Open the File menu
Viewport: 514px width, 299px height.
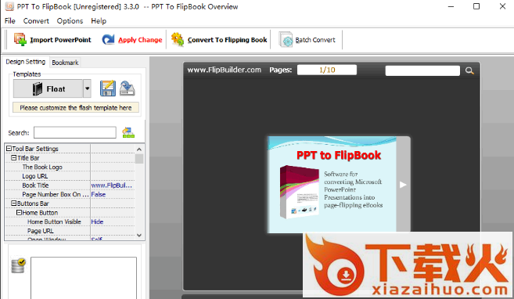click(10, 21)
